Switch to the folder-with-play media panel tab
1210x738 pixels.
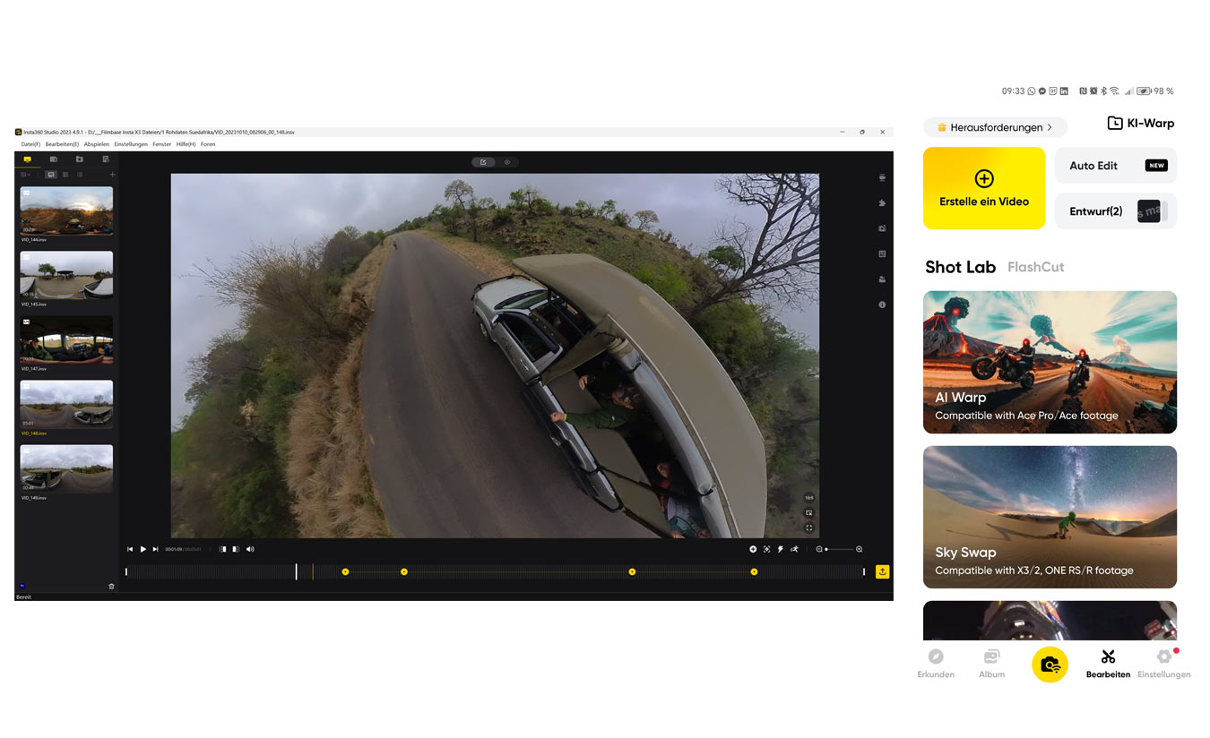click(x=79, y=159)
